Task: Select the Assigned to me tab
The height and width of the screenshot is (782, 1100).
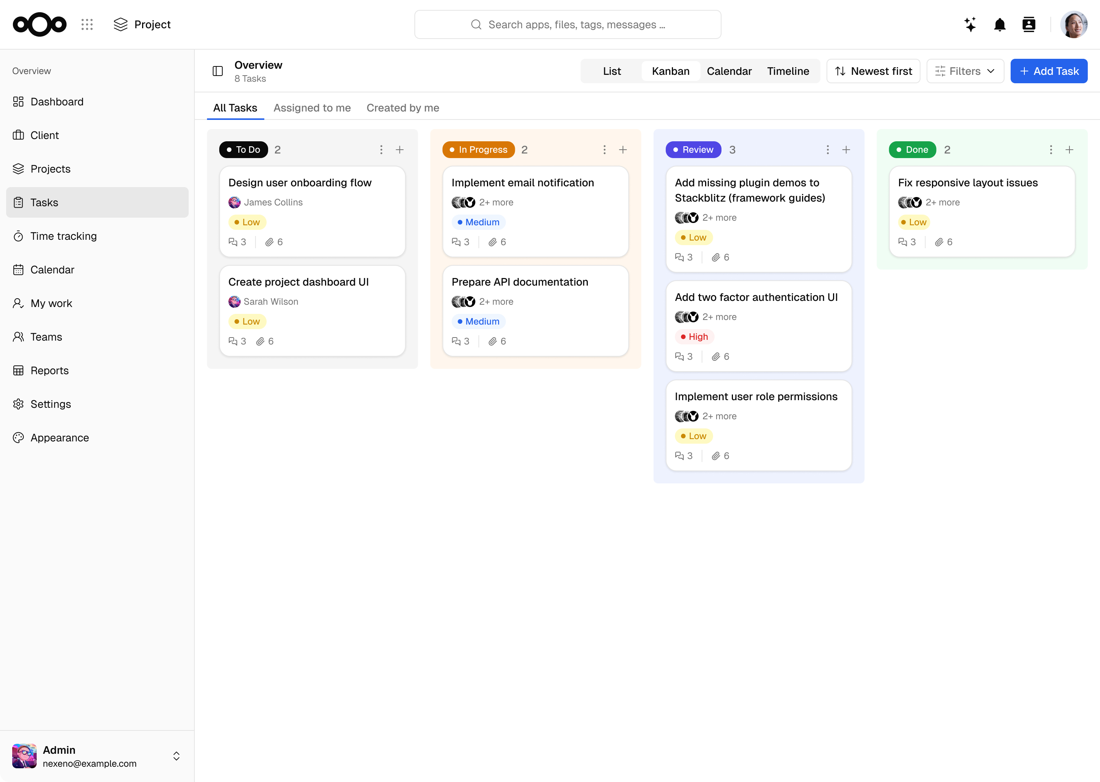Action: pyautogui.click(x=312, y=108)
